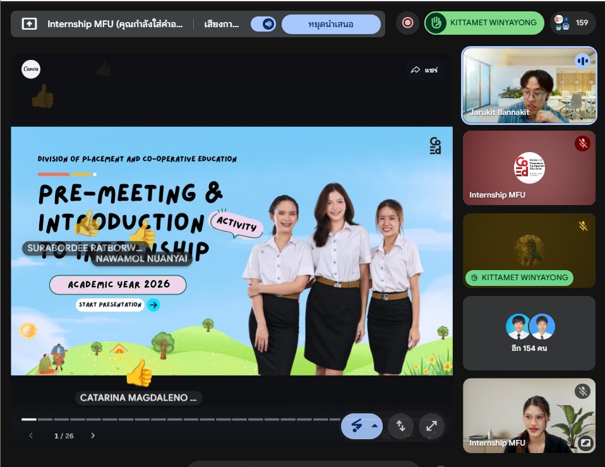
Task: Click the next-page chevron beside 1 / 26
Action: point(92,435)
